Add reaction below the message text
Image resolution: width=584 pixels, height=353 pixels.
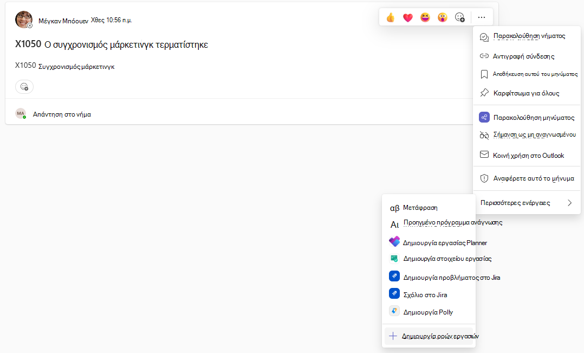24,86
